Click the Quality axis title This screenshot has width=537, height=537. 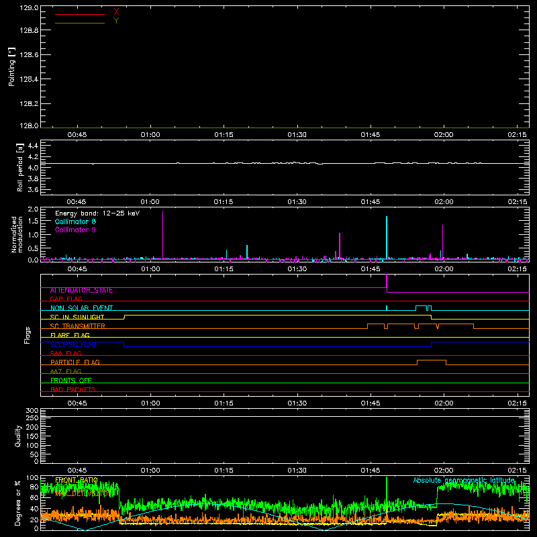(18, 436)
